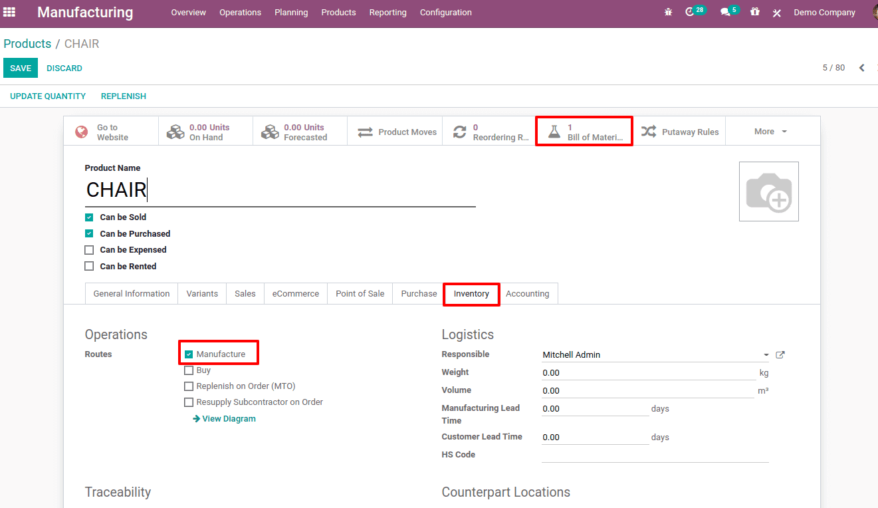878x508 pixels.
Task: Edit the Product Name field
Action: click(280, 190)
